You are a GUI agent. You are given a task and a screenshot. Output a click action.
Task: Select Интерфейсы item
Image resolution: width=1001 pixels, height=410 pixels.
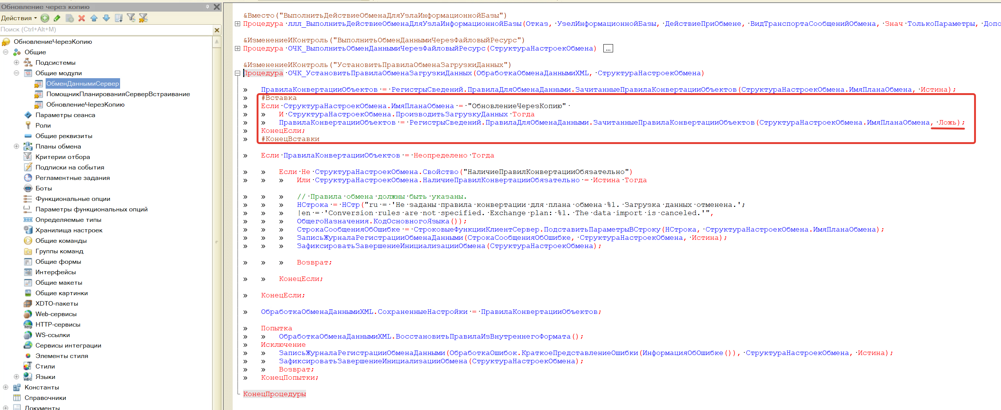(x=56, y=272)
